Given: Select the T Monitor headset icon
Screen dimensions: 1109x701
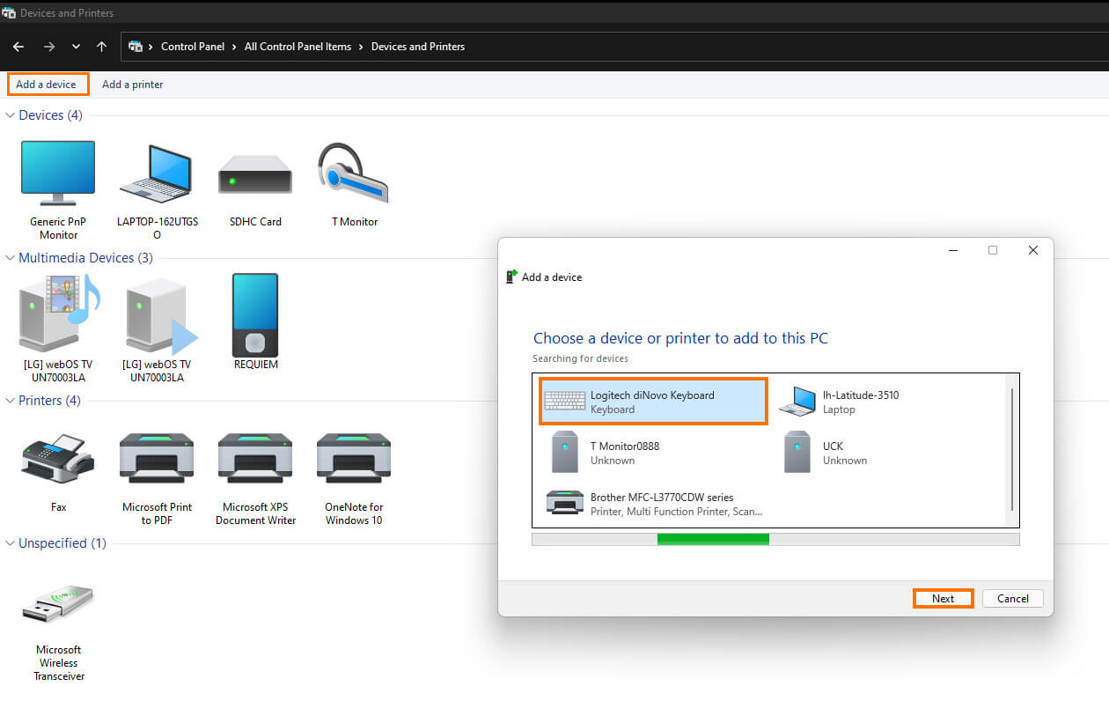Looking at the screenshot, I should click(354, 172).
